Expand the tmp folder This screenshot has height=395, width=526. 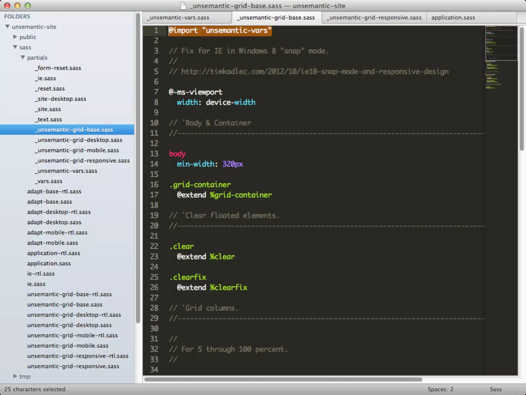pos(15,376)
